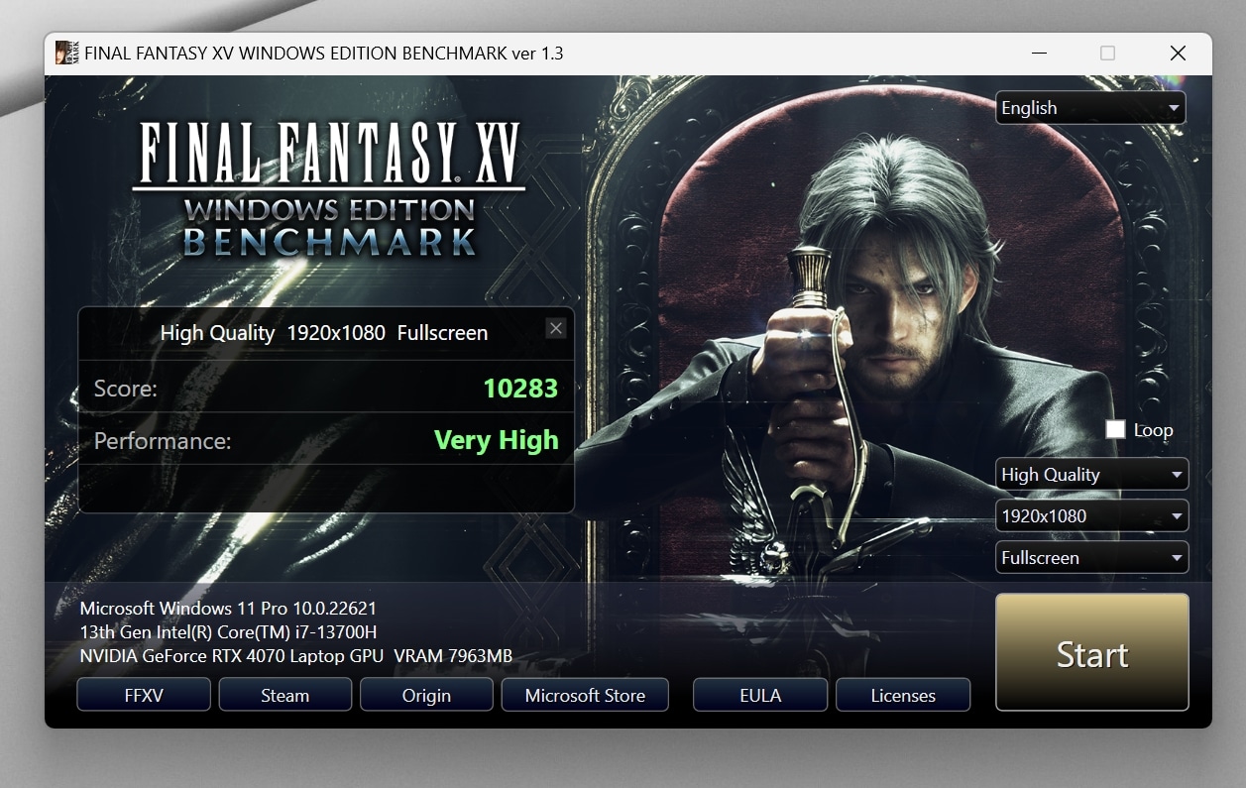The height and width of the screenshot is (788, 1246).
Task: Click the Final Fantasy XV logo
Action: tap(329, 188)
